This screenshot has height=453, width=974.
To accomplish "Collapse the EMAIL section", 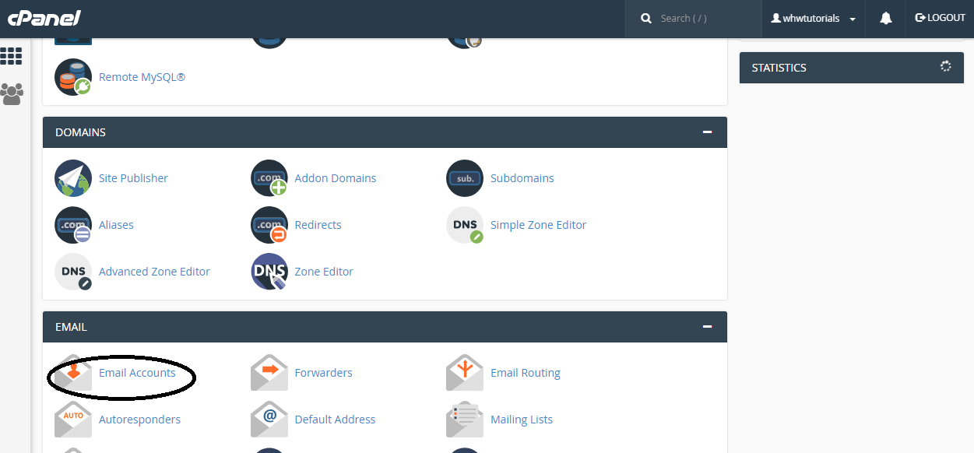I will point(708,326).
